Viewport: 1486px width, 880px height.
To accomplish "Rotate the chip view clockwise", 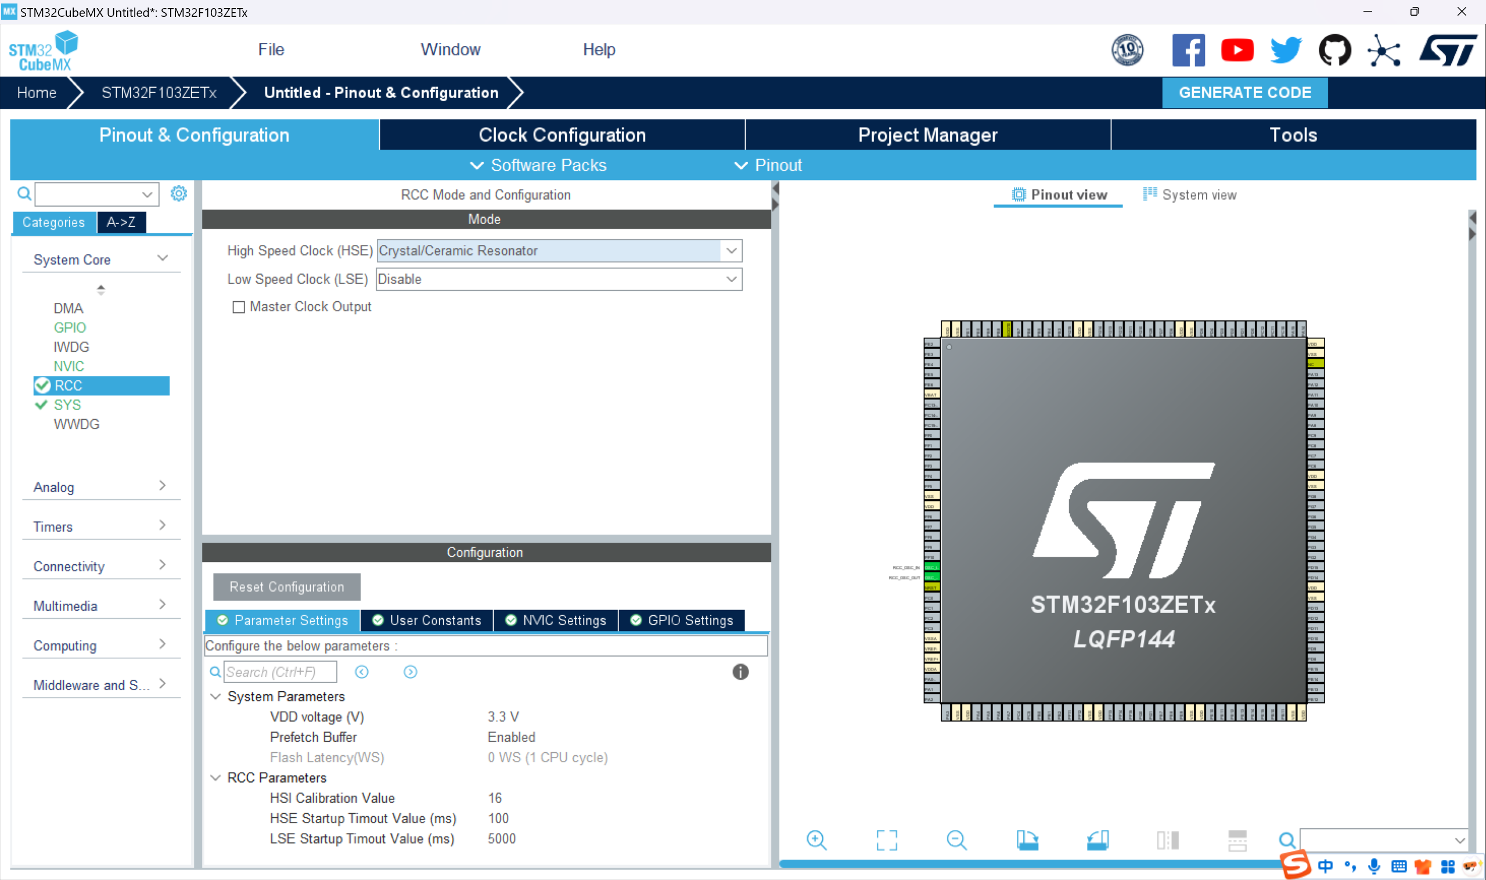I will [x=1027, y=840].
